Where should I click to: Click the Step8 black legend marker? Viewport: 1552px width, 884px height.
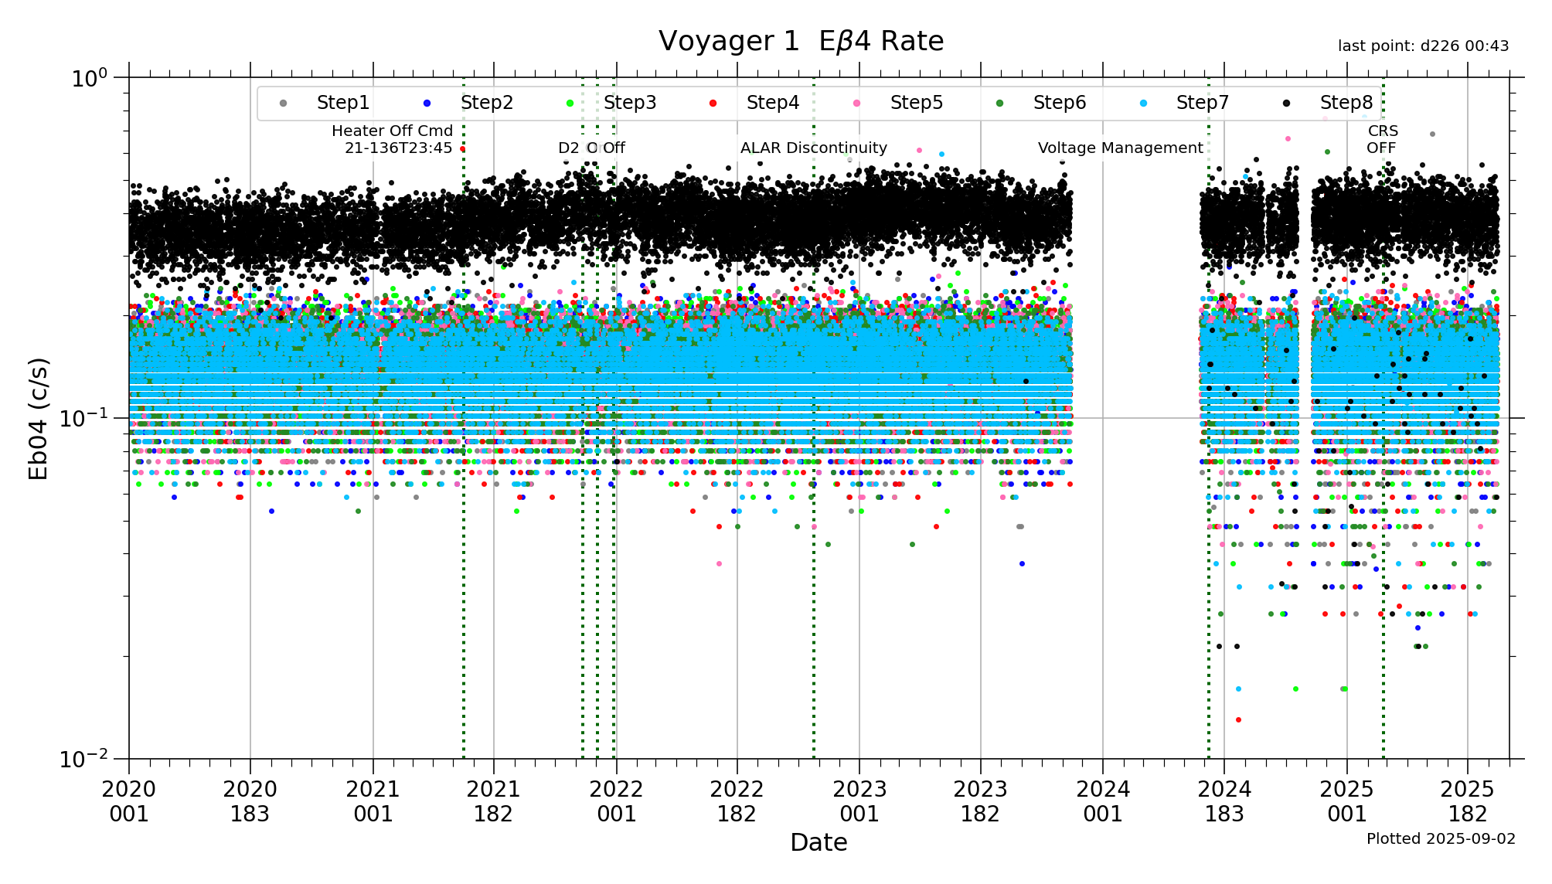tap(1286, 104)
